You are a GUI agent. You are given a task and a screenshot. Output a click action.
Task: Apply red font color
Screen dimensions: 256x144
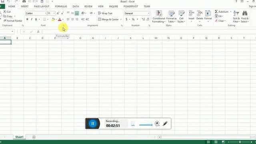pos(60,19)
